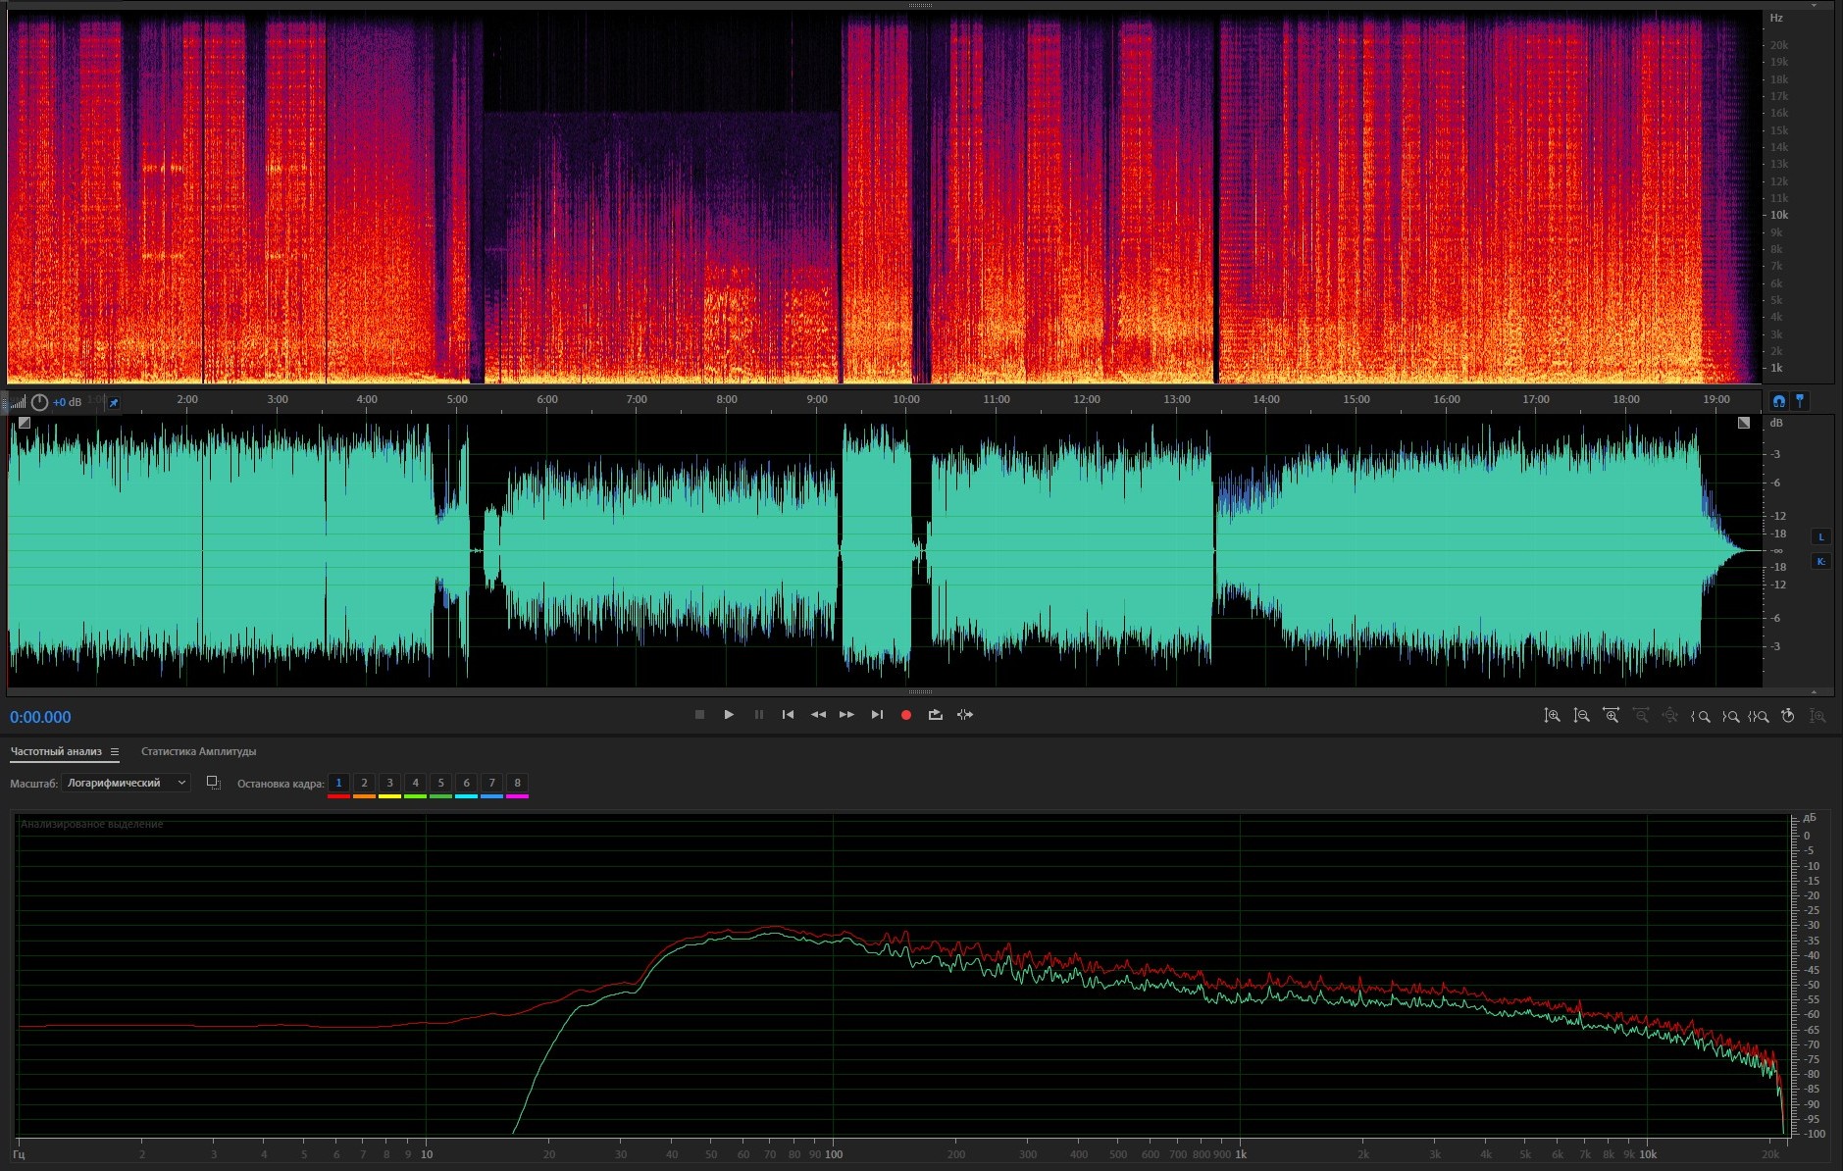Click hold frame button 2
This screenshot has width=1843, height=1171.
(x=364, y=783)
